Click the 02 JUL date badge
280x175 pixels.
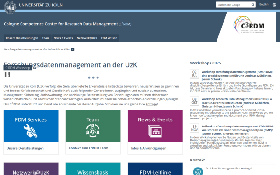[x=195, y=74]
